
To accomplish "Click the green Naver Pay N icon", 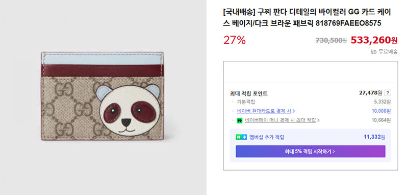I will point(240,120).
